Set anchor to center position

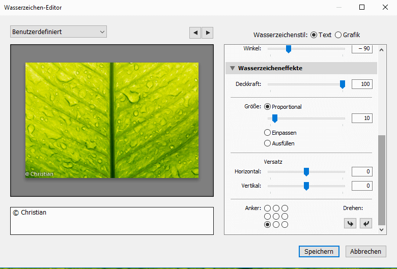tap(276, 216)
